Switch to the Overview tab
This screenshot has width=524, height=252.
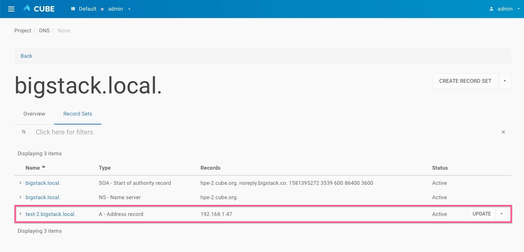click(34, 114)
